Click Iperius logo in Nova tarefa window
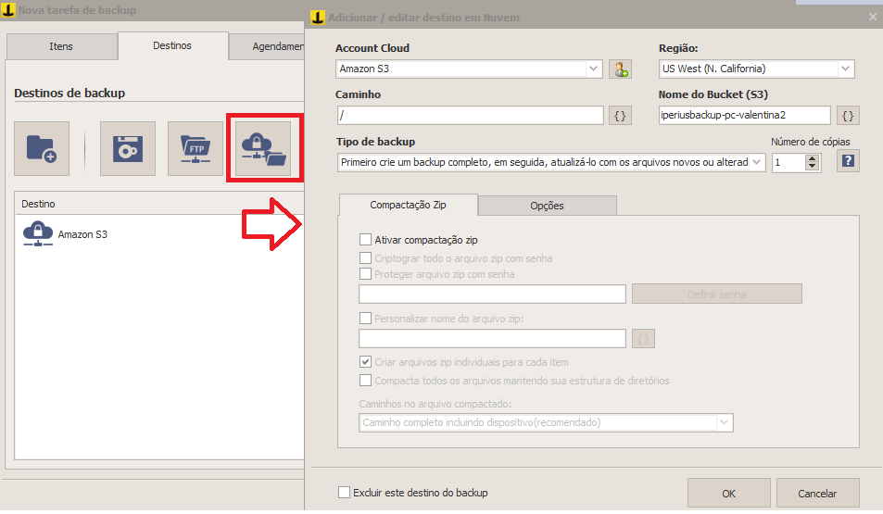Screen dimensions: 883x514 click(8, 9)
